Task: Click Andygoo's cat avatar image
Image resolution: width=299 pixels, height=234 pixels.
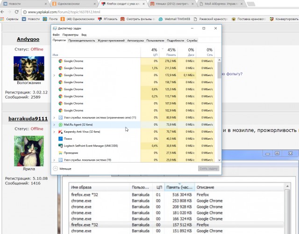Action: tap(29, 68)
